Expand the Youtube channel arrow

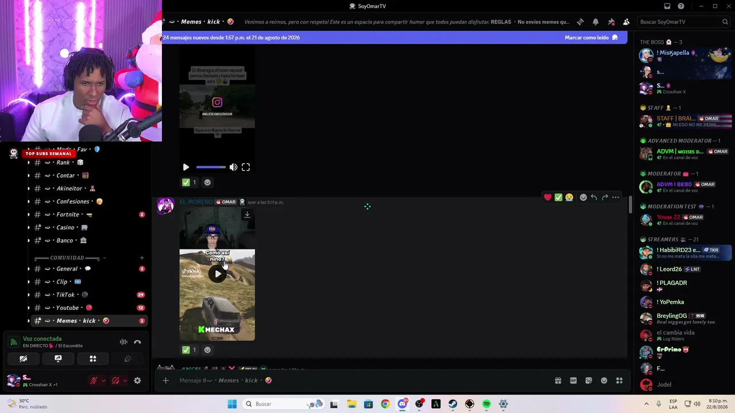[x=29, y=308]
